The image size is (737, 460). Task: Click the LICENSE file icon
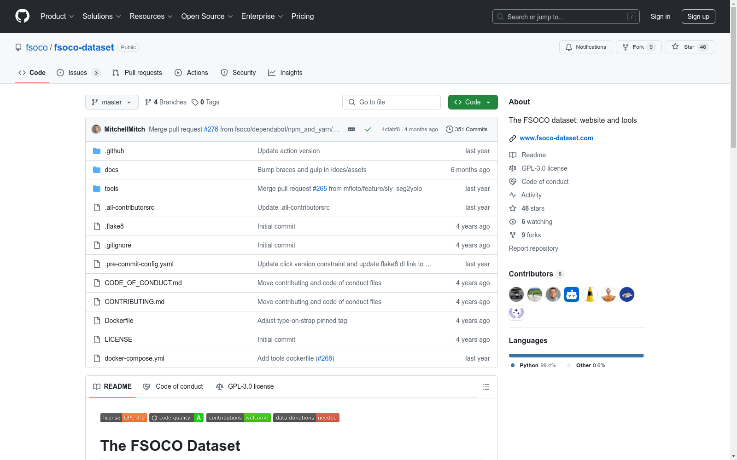coord(97,339)
